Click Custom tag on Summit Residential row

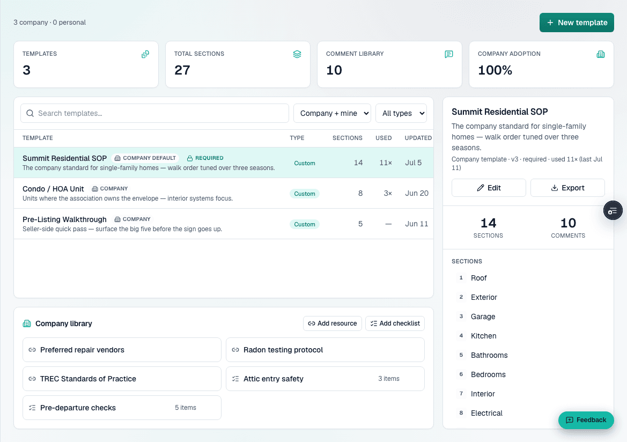(x=304, y=163)
